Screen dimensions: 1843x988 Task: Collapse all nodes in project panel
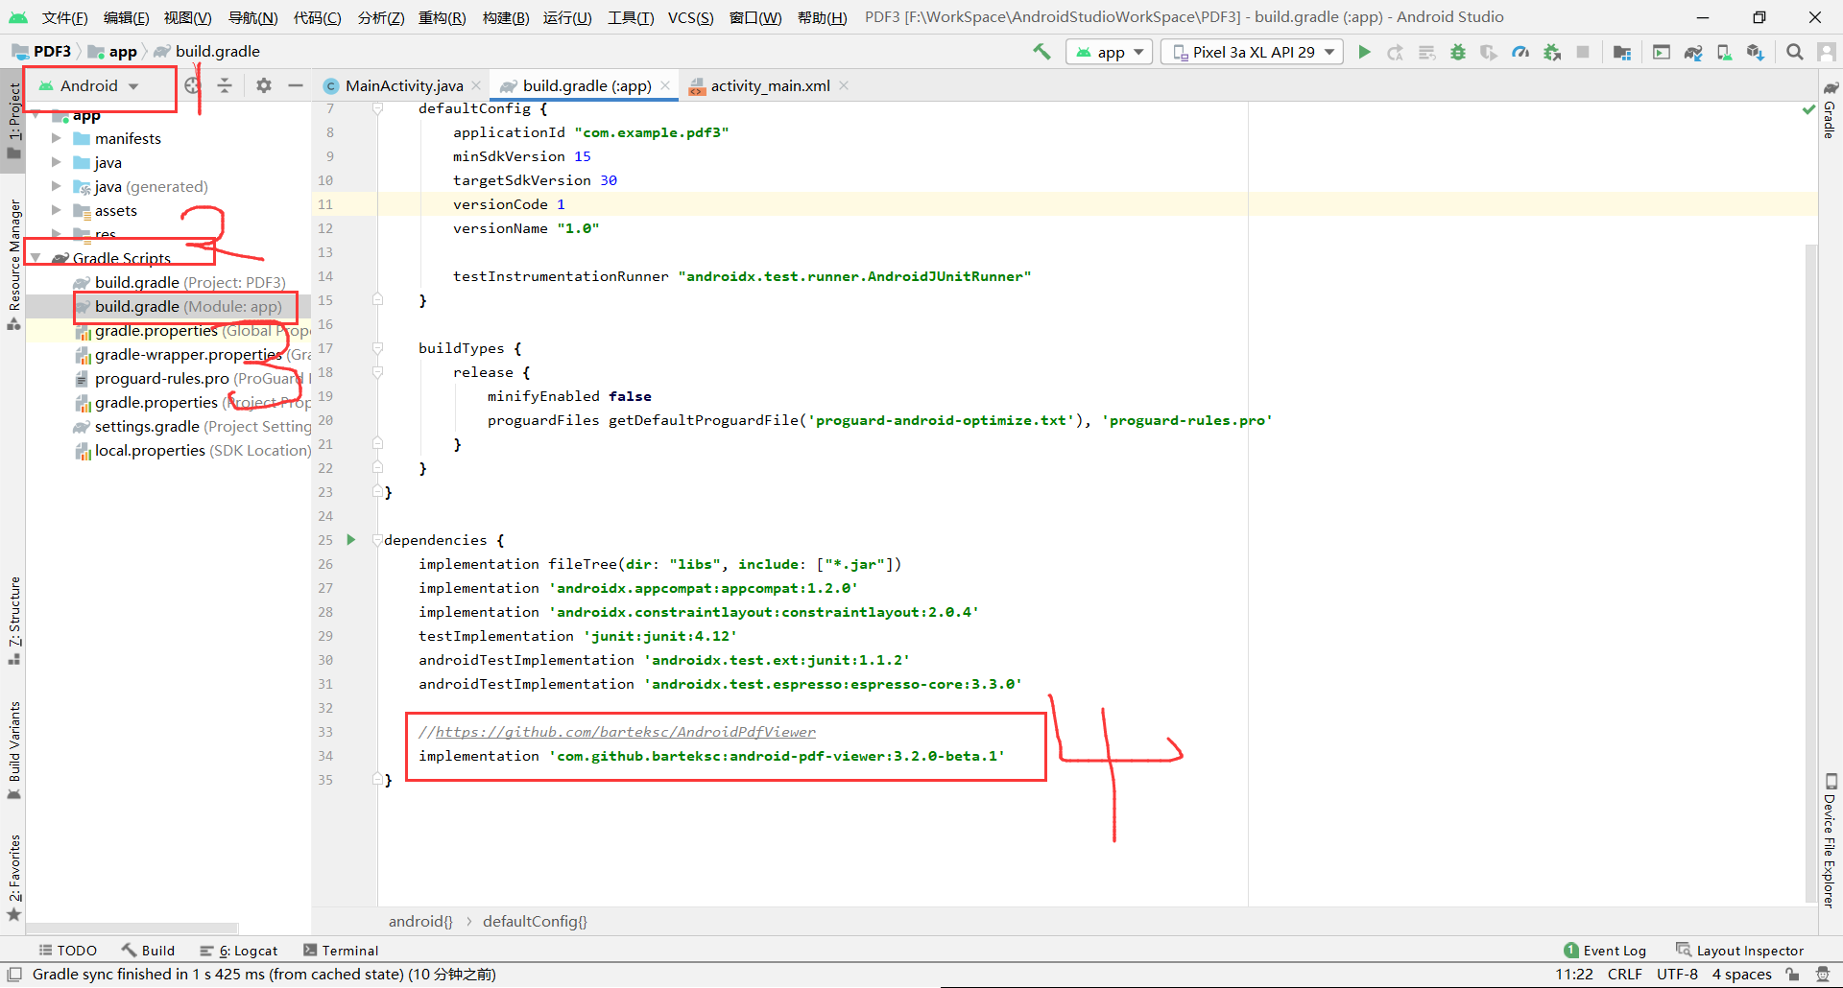tap(225, 85)
